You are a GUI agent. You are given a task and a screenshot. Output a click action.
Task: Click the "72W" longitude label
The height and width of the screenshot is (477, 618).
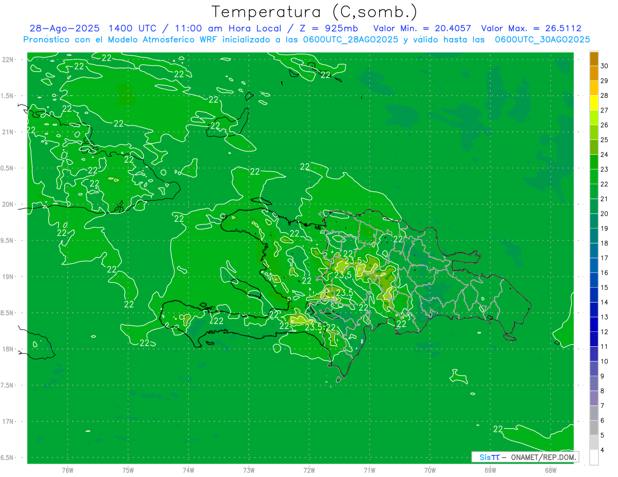click(309, 470)
